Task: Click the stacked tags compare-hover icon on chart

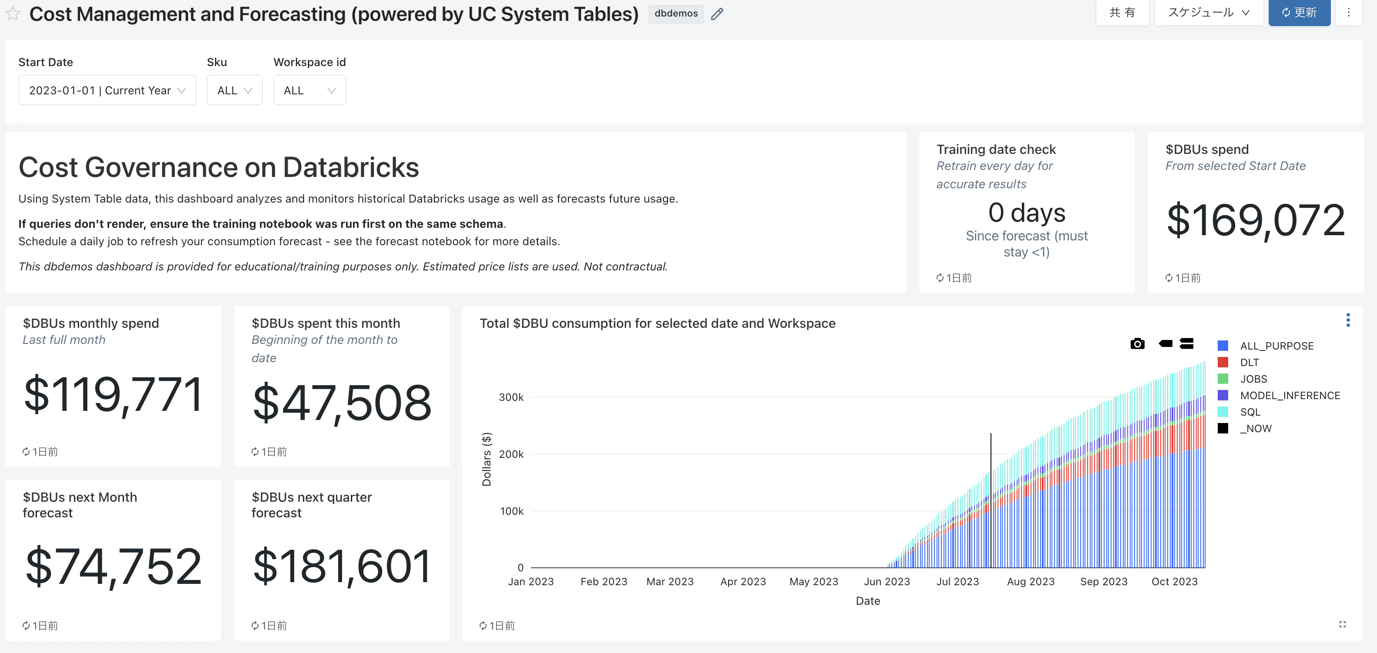Action: coord(1186,343)
